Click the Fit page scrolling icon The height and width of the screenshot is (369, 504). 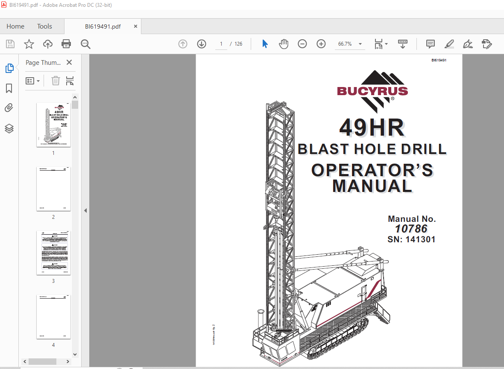pyautogui.click(x=379, y=44)
